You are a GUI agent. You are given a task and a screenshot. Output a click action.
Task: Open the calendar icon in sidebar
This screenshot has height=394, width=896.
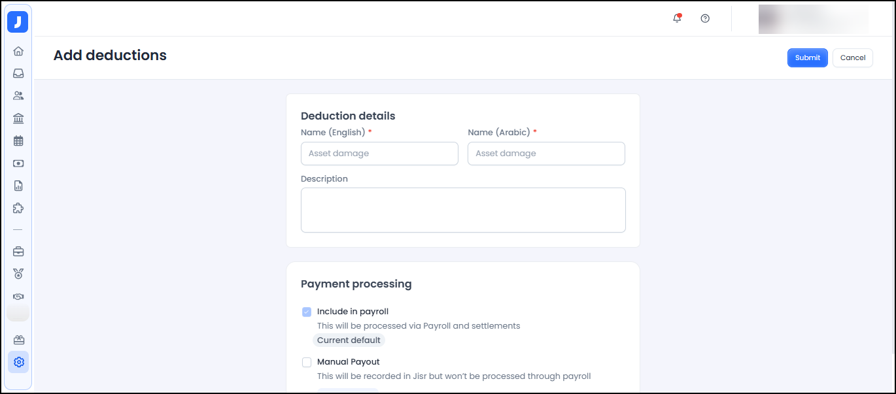pos(18,140)
